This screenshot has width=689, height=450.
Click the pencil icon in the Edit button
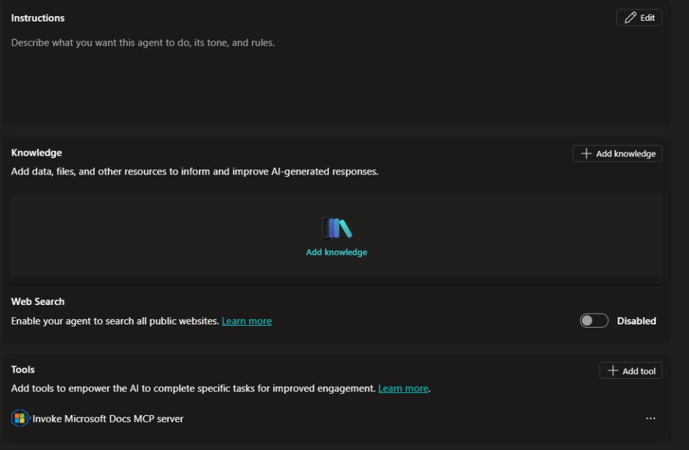pyautogui.click(x=630, y=18)
